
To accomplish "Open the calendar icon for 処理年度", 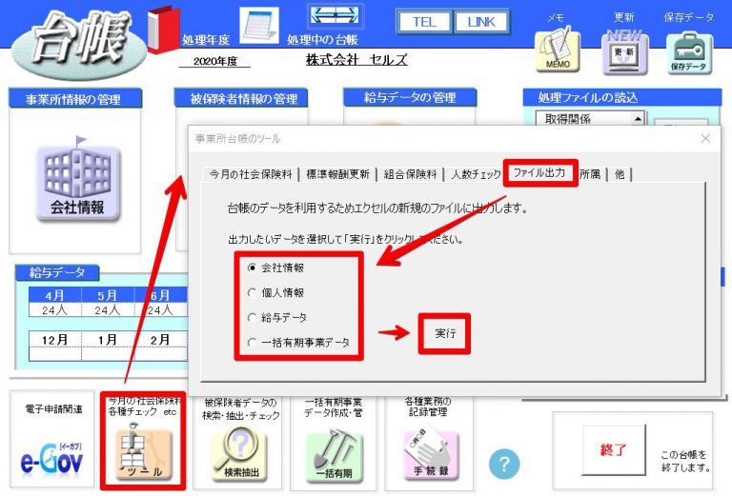I will pos(259,26).
